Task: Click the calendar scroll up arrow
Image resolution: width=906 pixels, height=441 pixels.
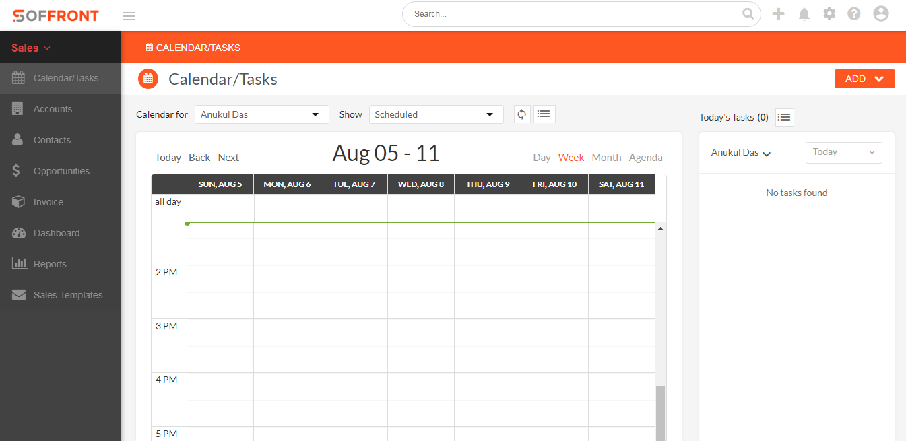Action: pos(660,229)
